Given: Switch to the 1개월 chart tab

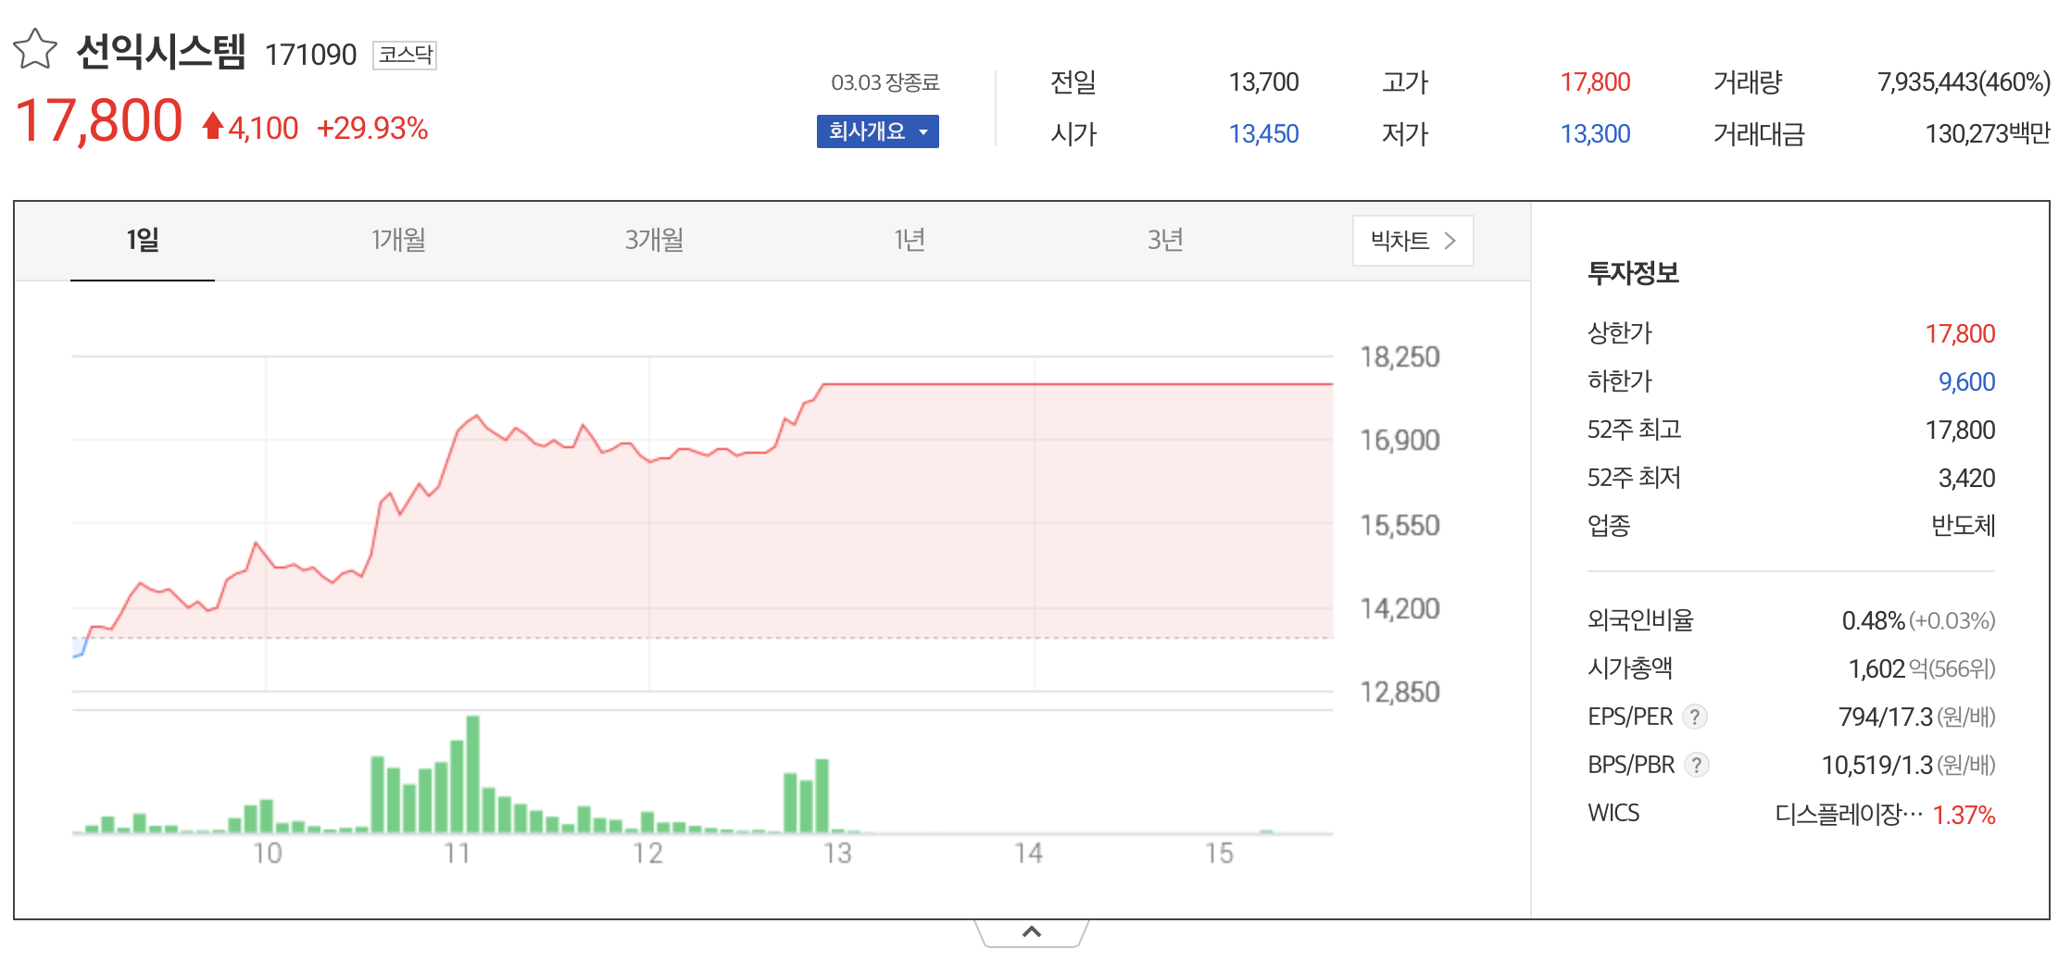Looking at the screenshot, I should tap(398, 241).
